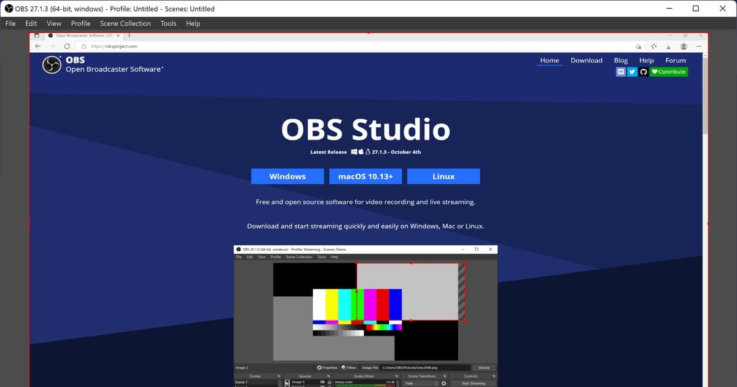The image size is (737, 387).
Task: Open the View menu
Action: (54, 23)
